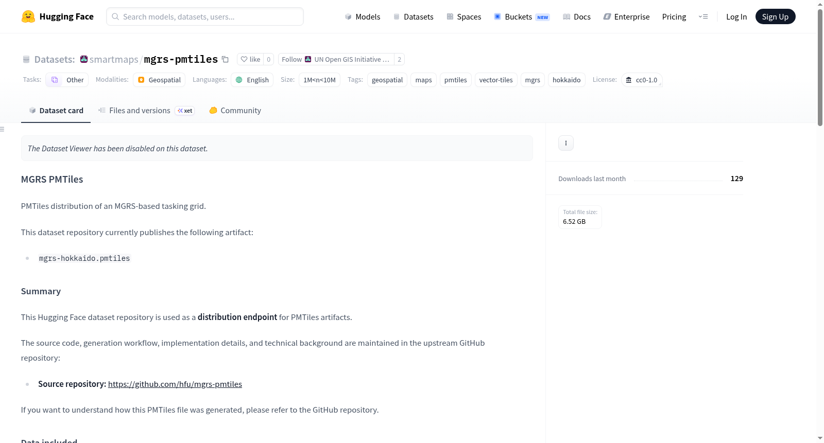Open the mgrs-pmtiles dataset title link
This screenshot has width=824, height=443.
181,59
